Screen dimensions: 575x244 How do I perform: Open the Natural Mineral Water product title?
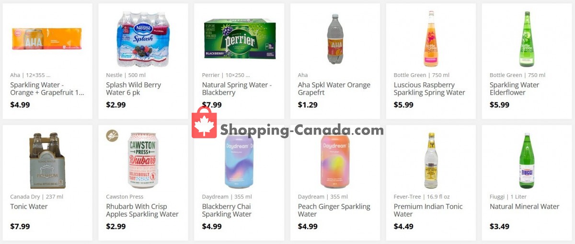(524, 207)
